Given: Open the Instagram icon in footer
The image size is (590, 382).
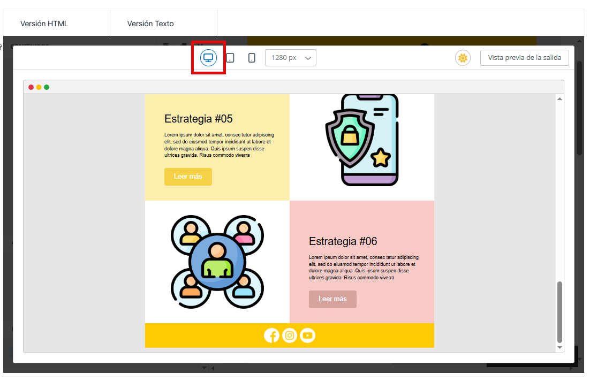Looking at the screenshot, I should [290, 335].
